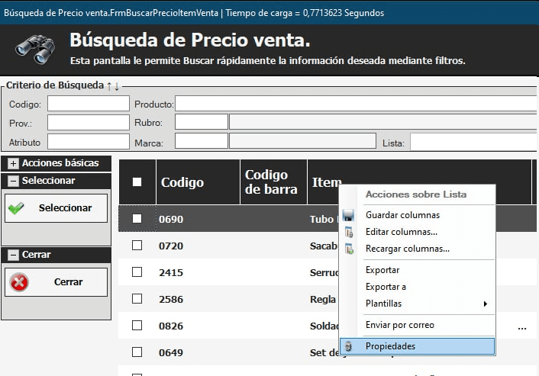Toggle the select-all checkbox in table header
The width and height of the screenshot is (539, 376).
pyautogui.click(x=137, y=182)
